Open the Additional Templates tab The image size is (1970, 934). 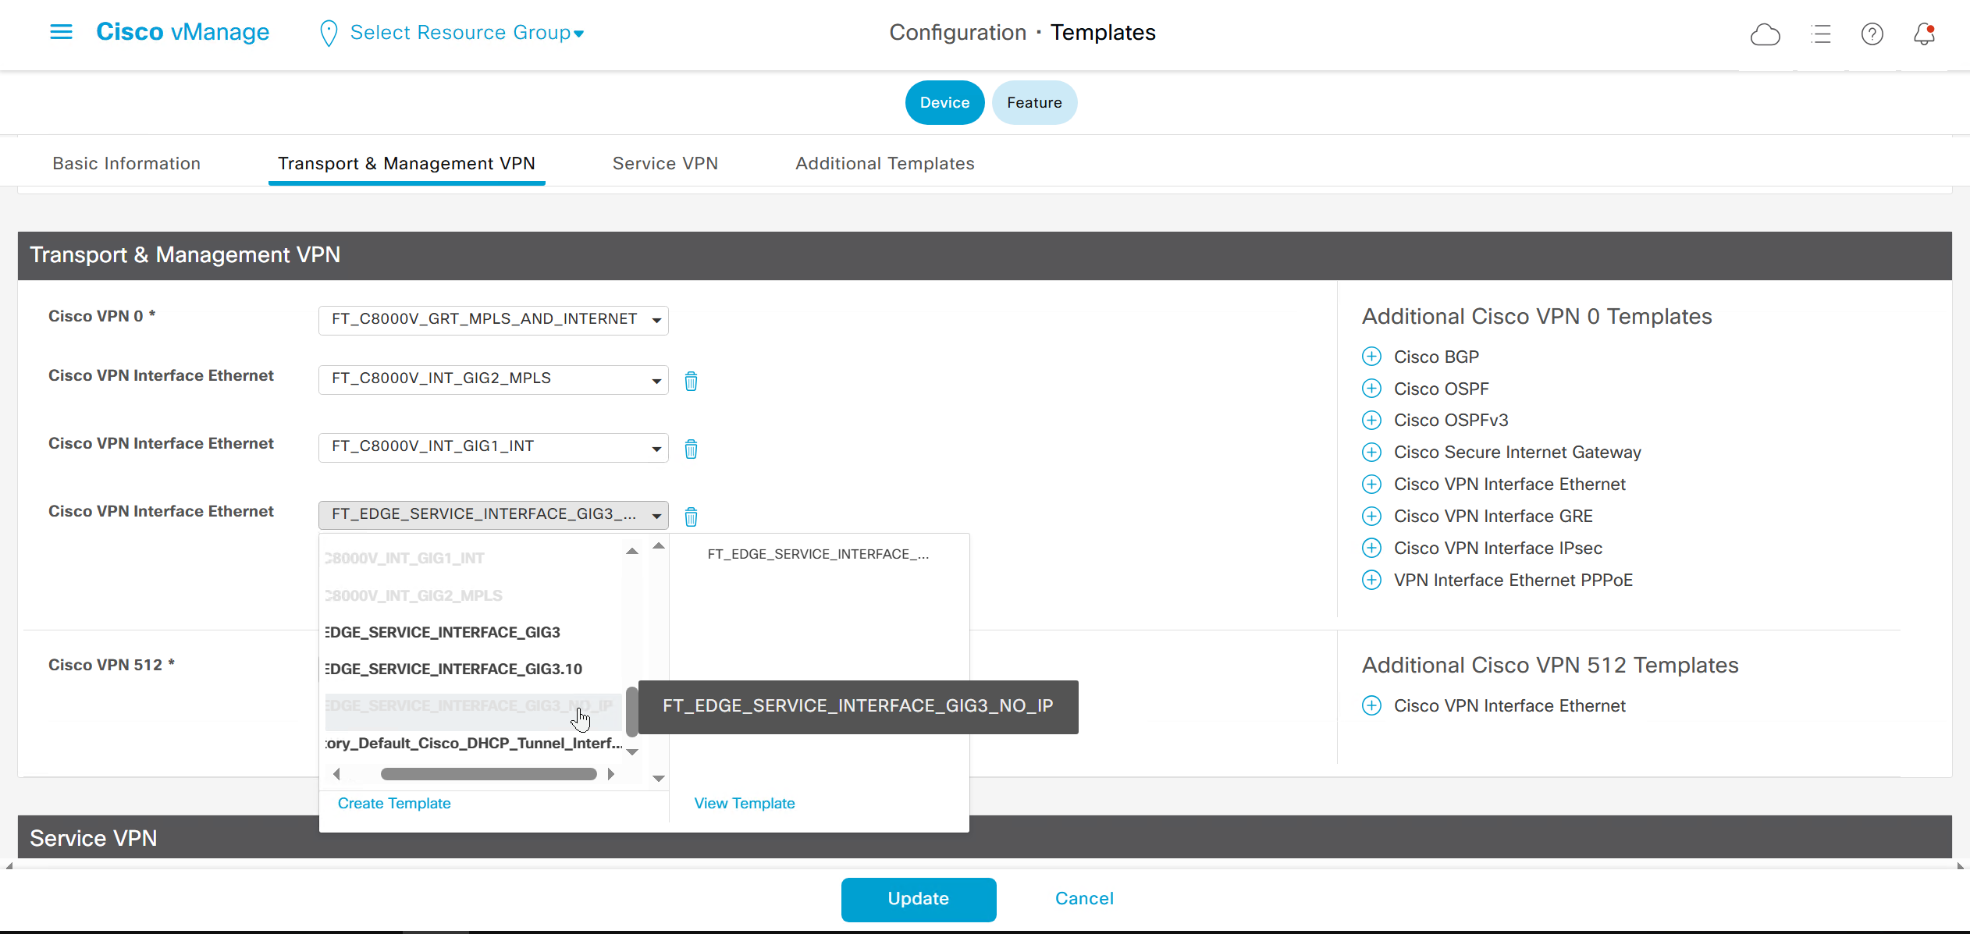(x=884, y=163)
